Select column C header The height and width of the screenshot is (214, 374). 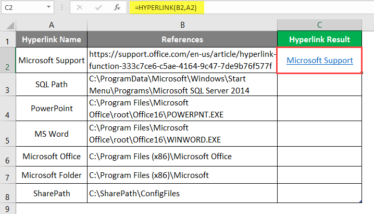click(320, 25)
